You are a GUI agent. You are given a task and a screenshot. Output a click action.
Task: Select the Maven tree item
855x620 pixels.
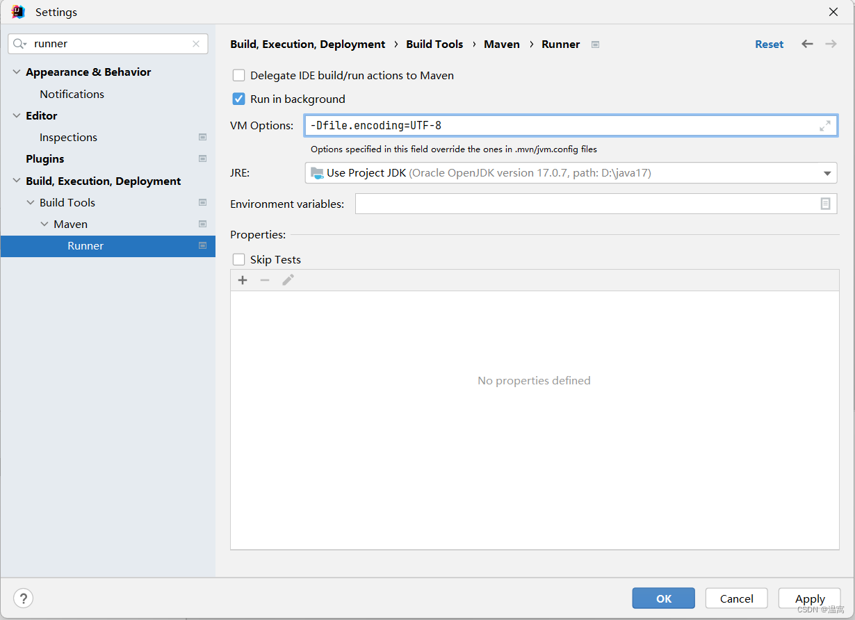70,225
